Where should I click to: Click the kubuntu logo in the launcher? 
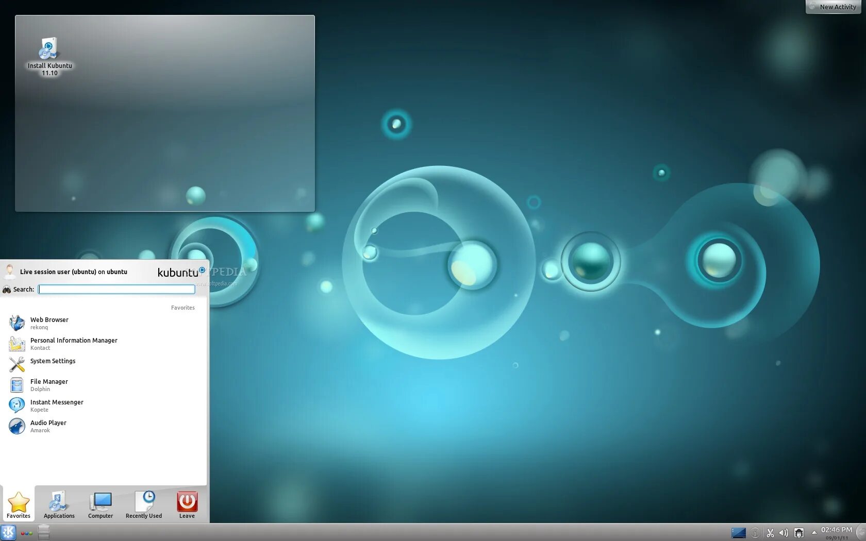coord(181,272)
